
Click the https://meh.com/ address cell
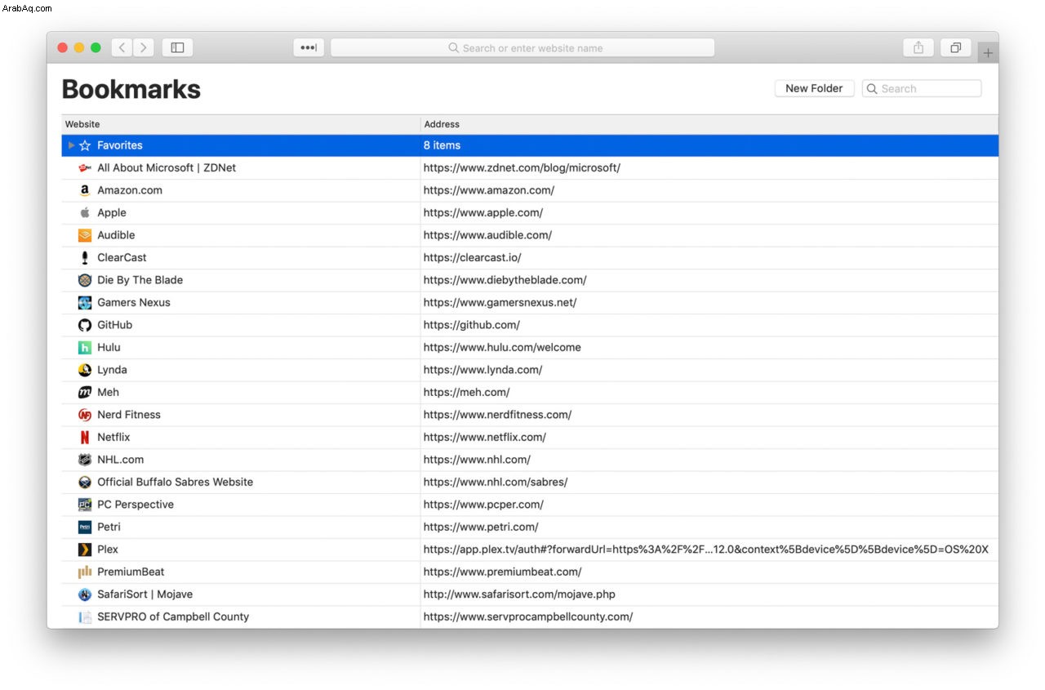click(466, 393)
